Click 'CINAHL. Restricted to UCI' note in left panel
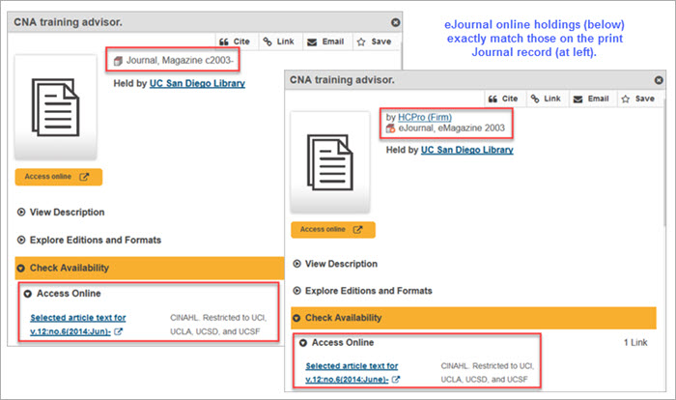The image size is (676, 400). pyautogui.click(x=218, y=325)
